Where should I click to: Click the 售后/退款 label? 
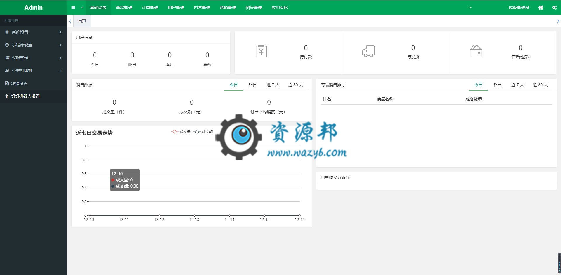pos(520,57)
